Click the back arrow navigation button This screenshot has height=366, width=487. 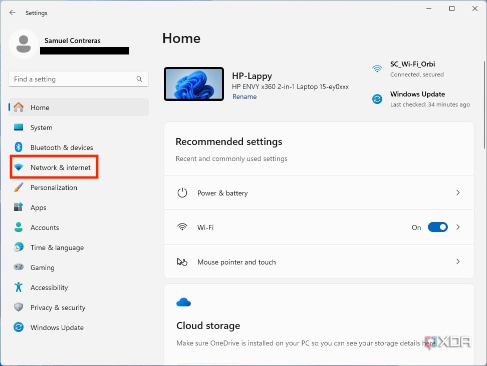pyautogui.click(x=12, y=12)
